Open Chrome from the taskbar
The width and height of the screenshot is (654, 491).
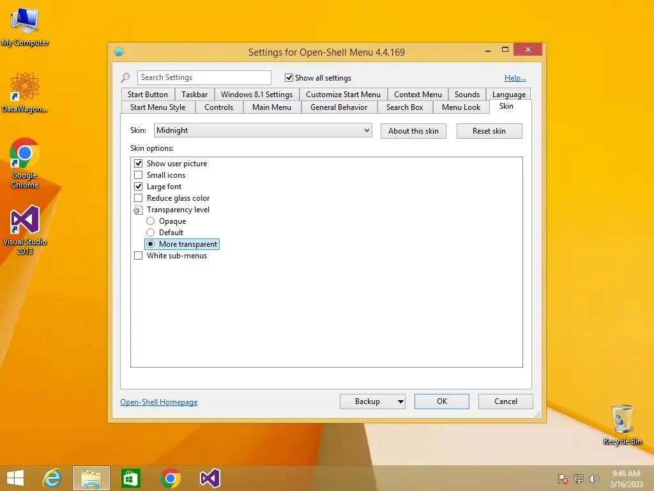tap(170, 478)
